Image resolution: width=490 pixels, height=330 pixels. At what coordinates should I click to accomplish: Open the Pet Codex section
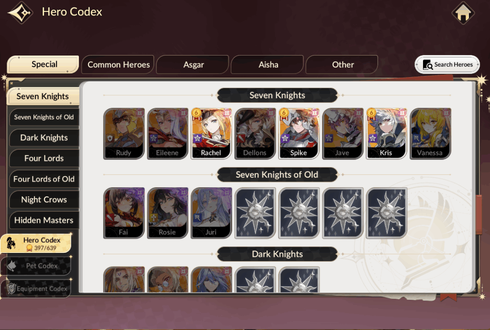coord(36,266)
